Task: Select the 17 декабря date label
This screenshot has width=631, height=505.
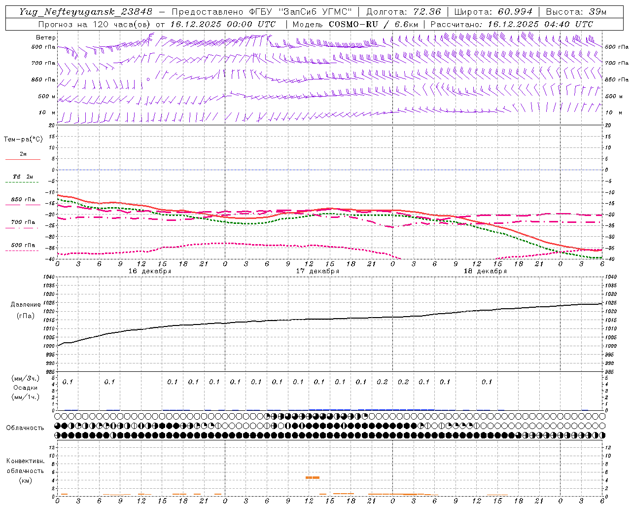Action: (317, 271)
